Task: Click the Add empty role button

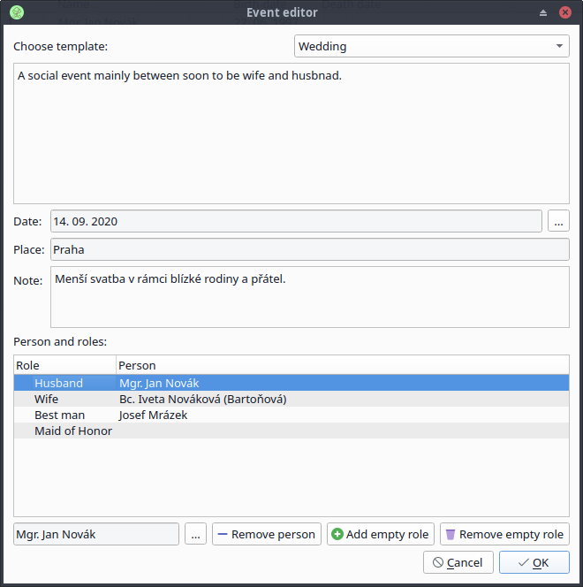Action: tap(381, 534)
